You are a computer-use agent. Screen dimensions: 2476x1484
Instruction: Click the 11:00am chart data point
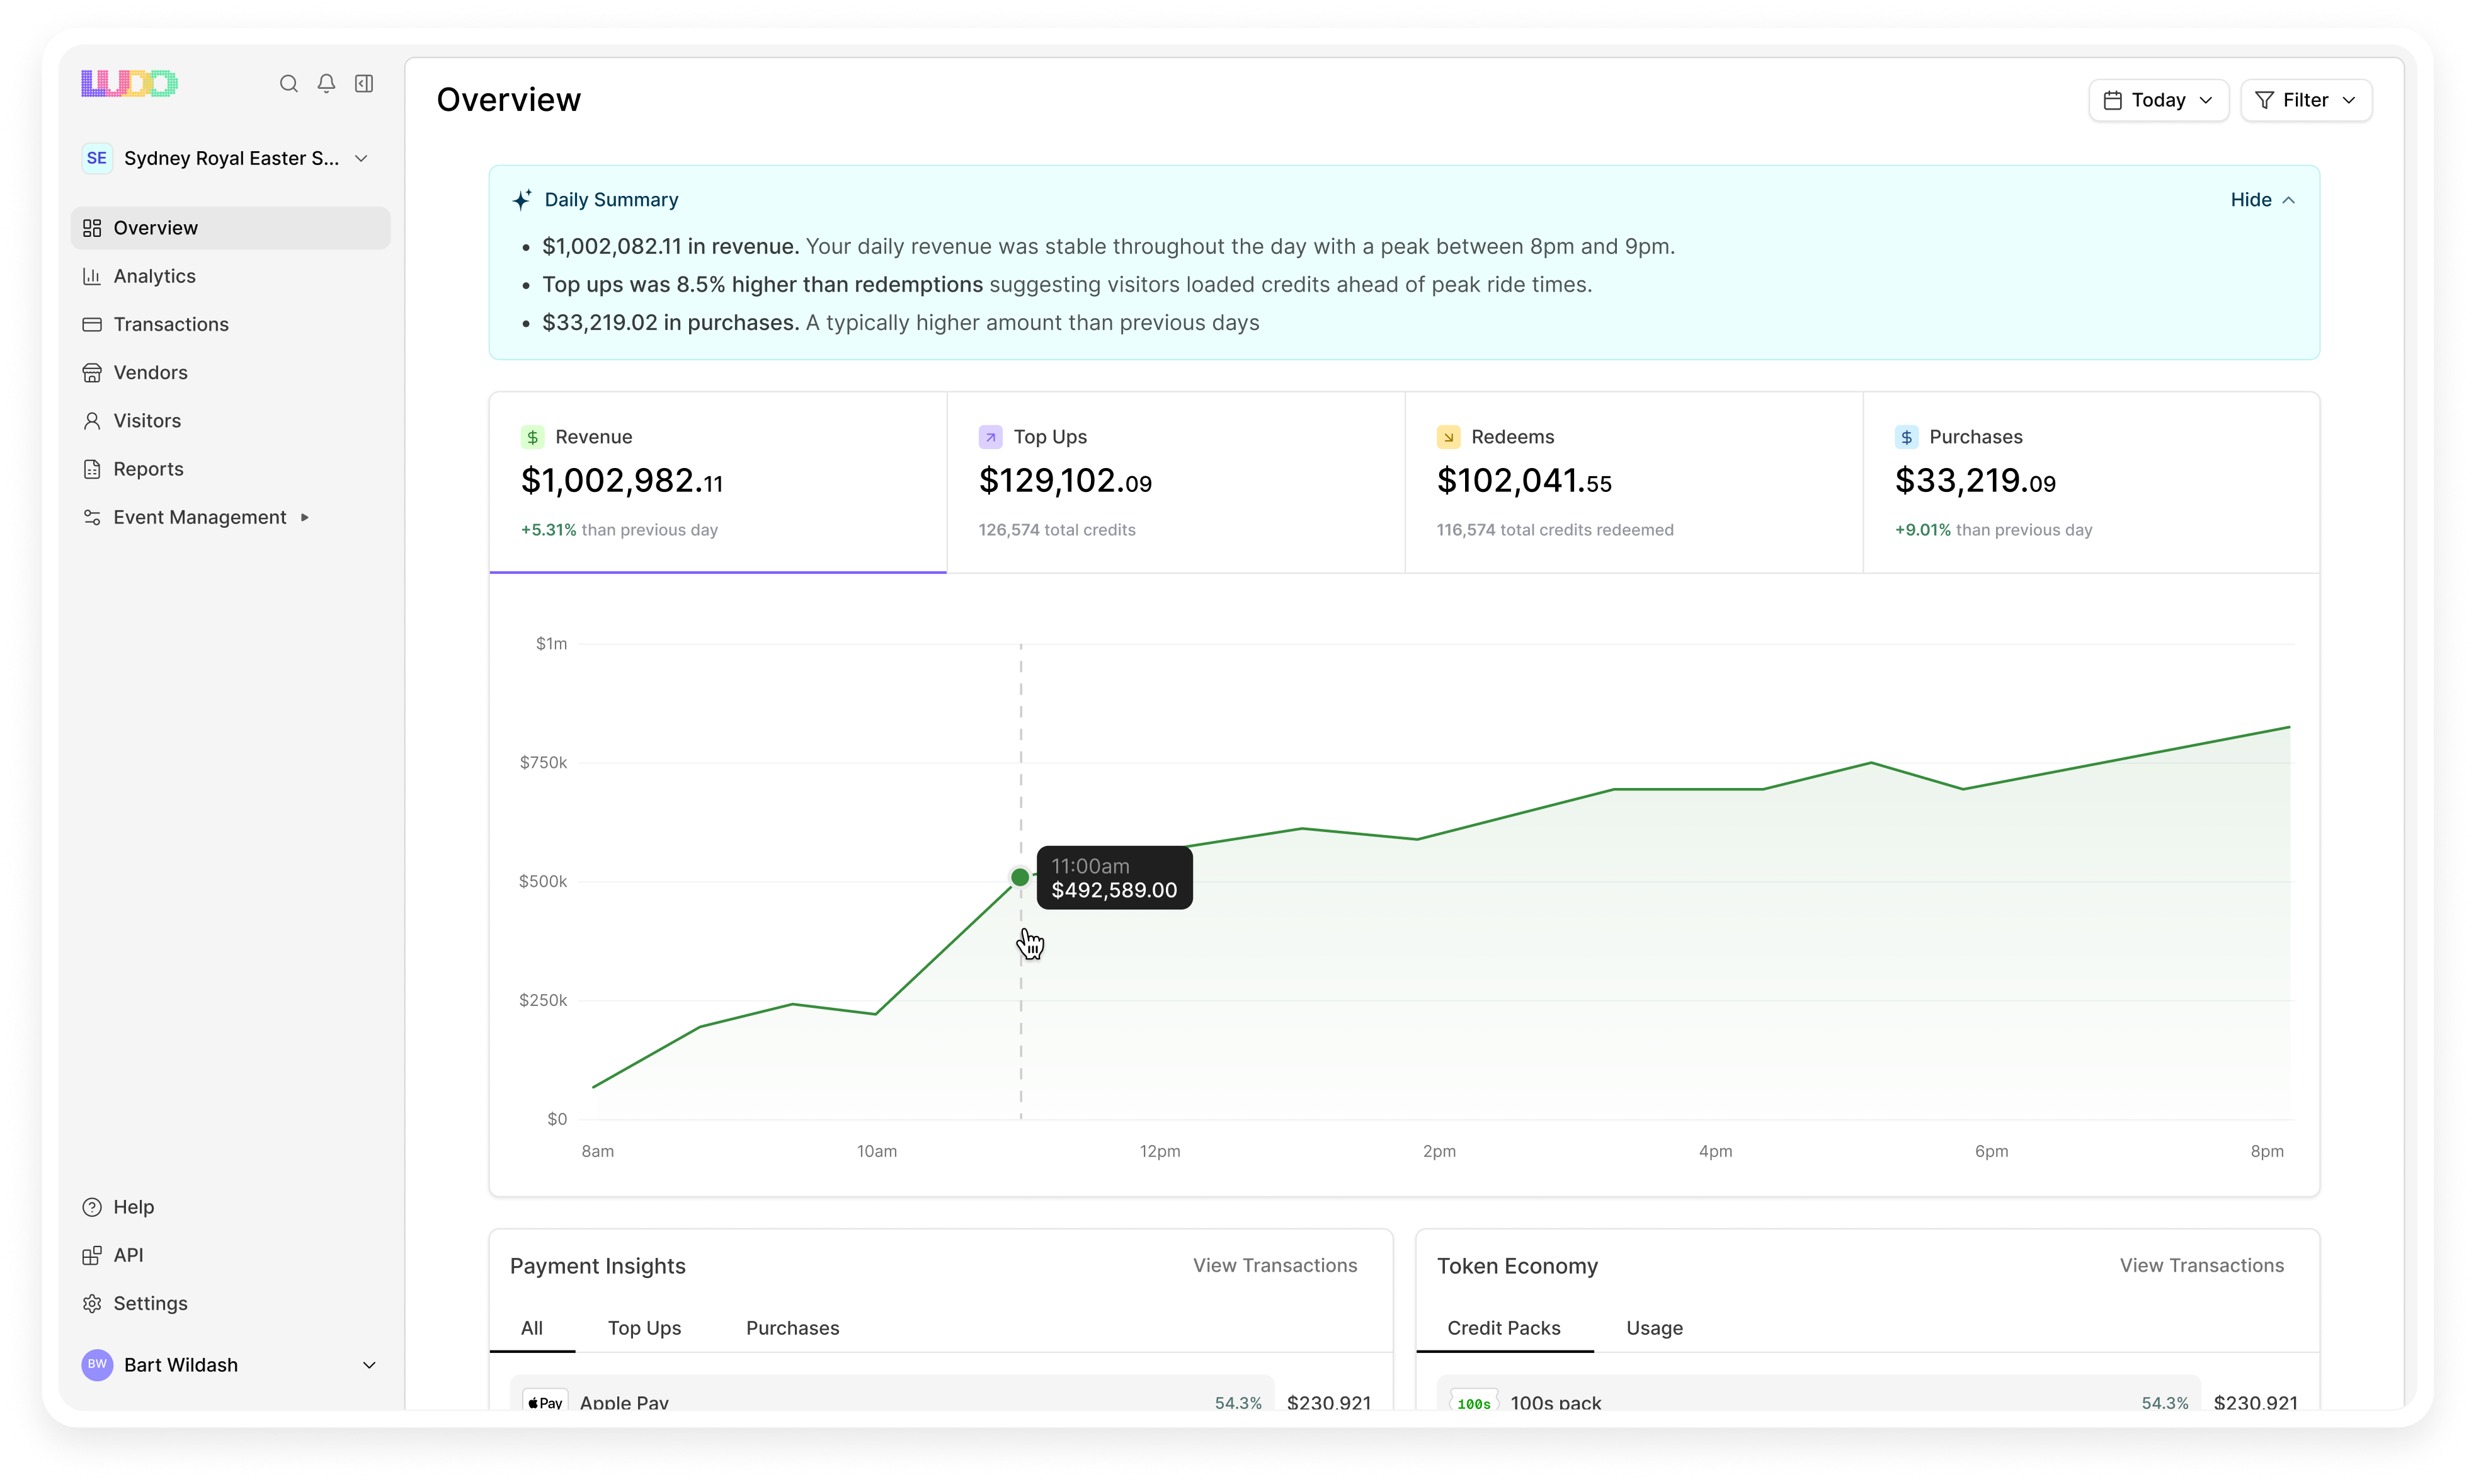pos(1019,877)
